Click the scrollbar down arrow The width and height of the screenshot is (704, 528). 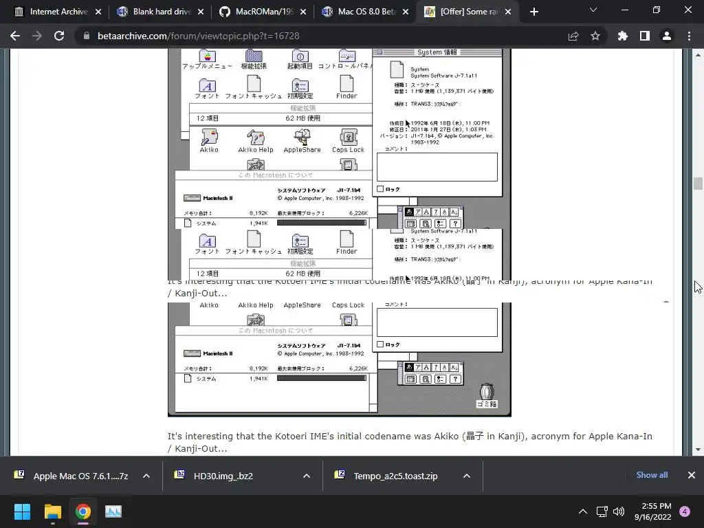point(698,450)
